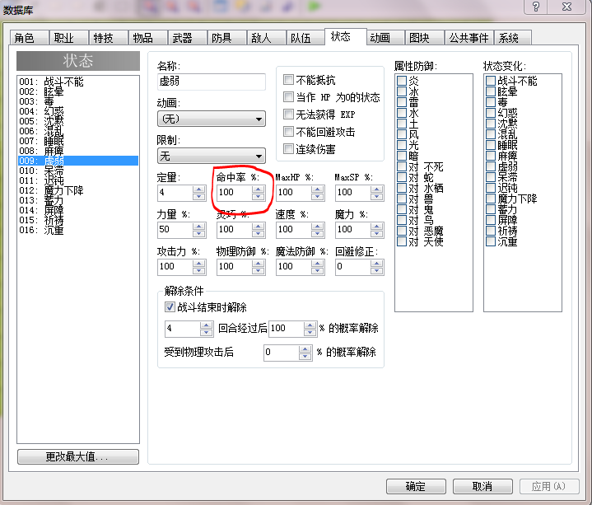Screen dimensions: 592x505
Task: Increase the 魔法防御 % value
Action: click(x=318, y=264)
